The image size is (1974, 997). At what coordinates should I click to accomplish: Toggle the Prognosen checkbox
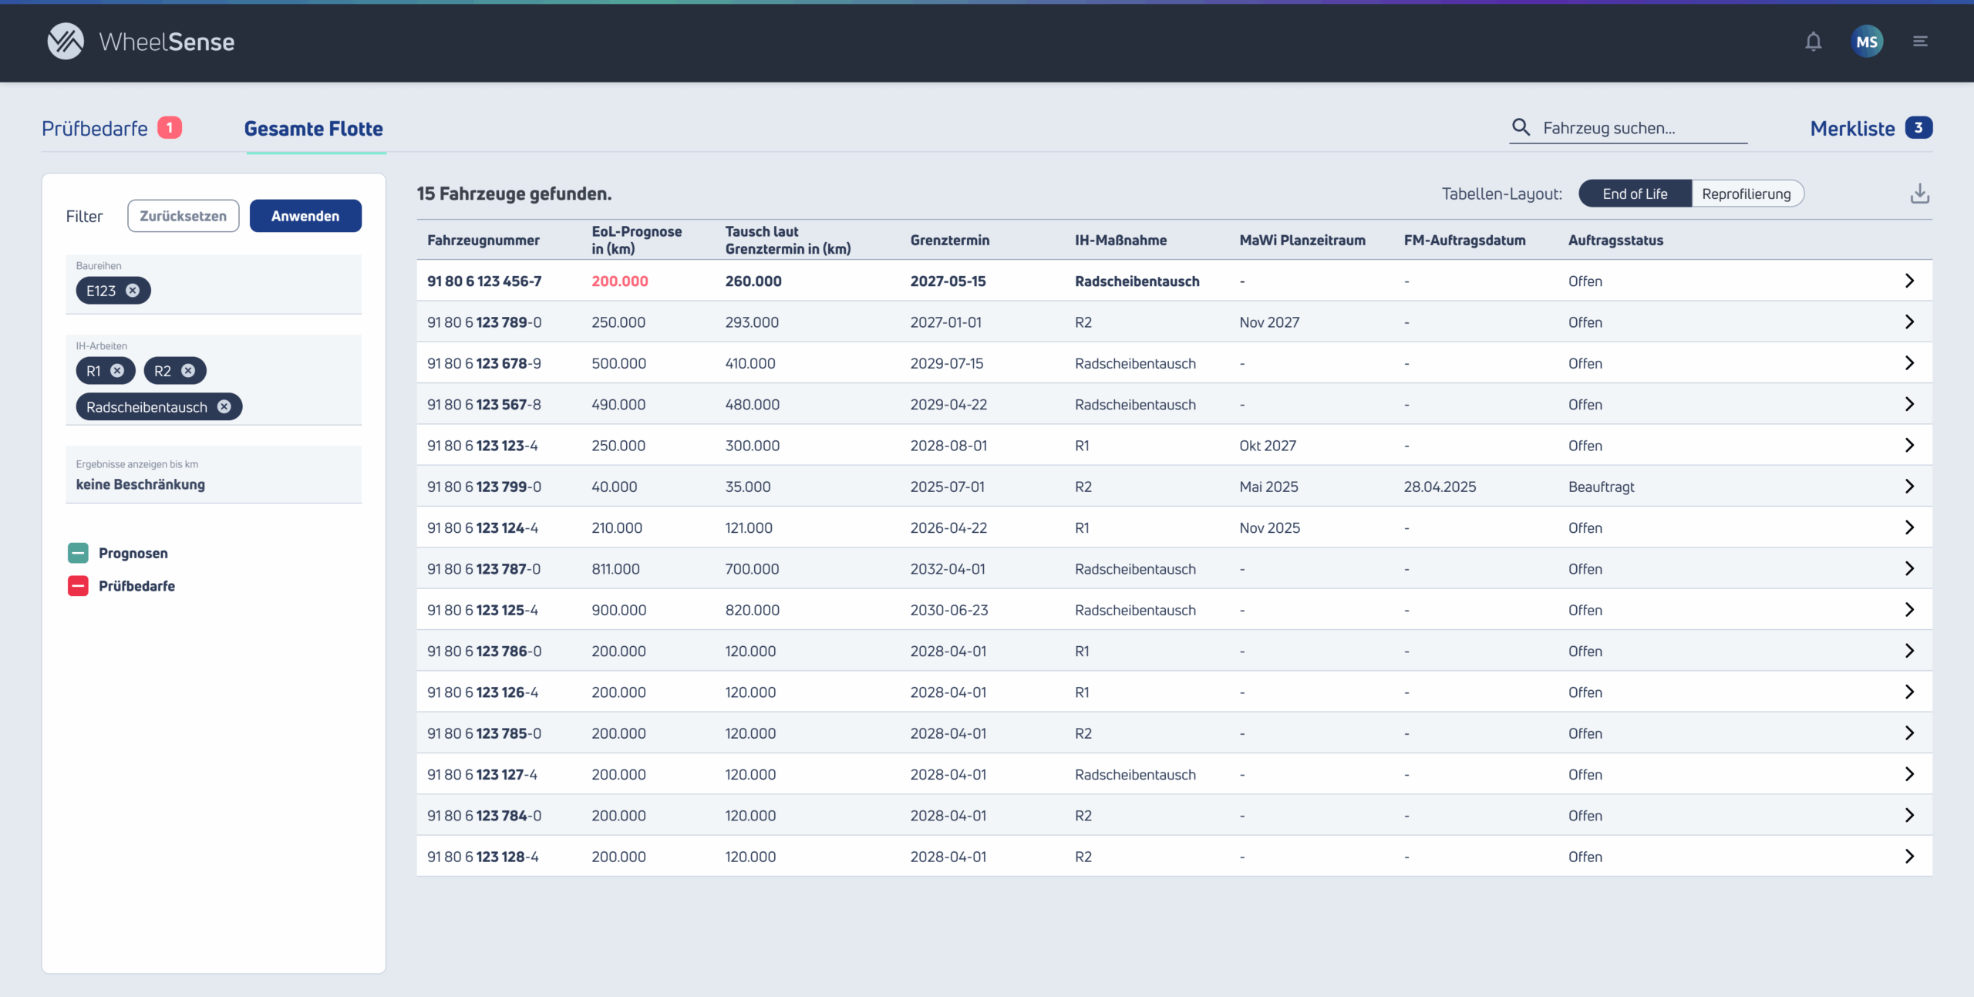[78, 553]
